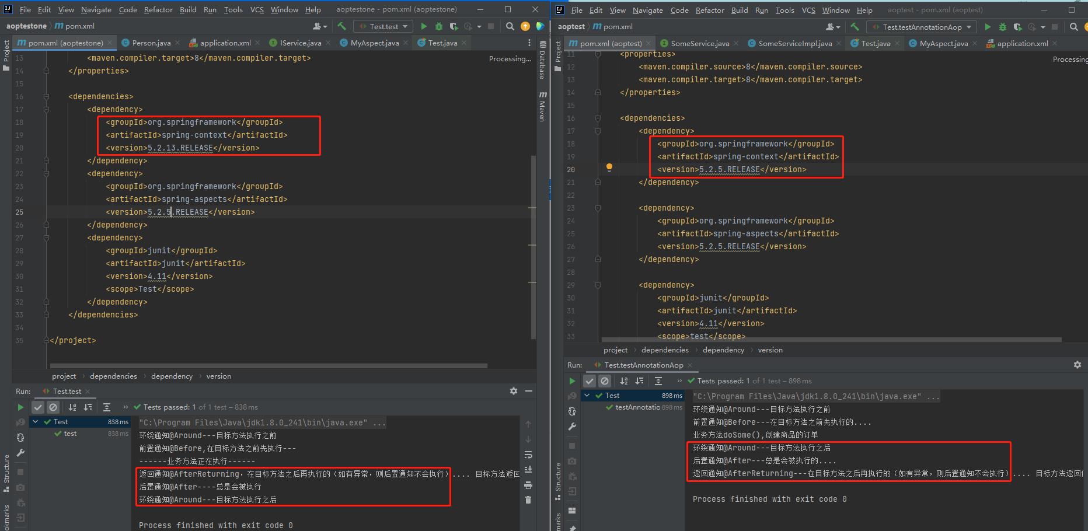
Task: Open Search Everywhere magnifier in aoptest window
Action: click(1073, 27)
